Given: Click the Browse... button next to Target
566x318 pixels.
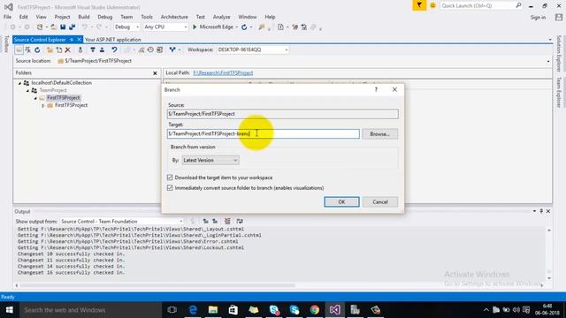Looking at the screenshot, I should pos(379,133).
